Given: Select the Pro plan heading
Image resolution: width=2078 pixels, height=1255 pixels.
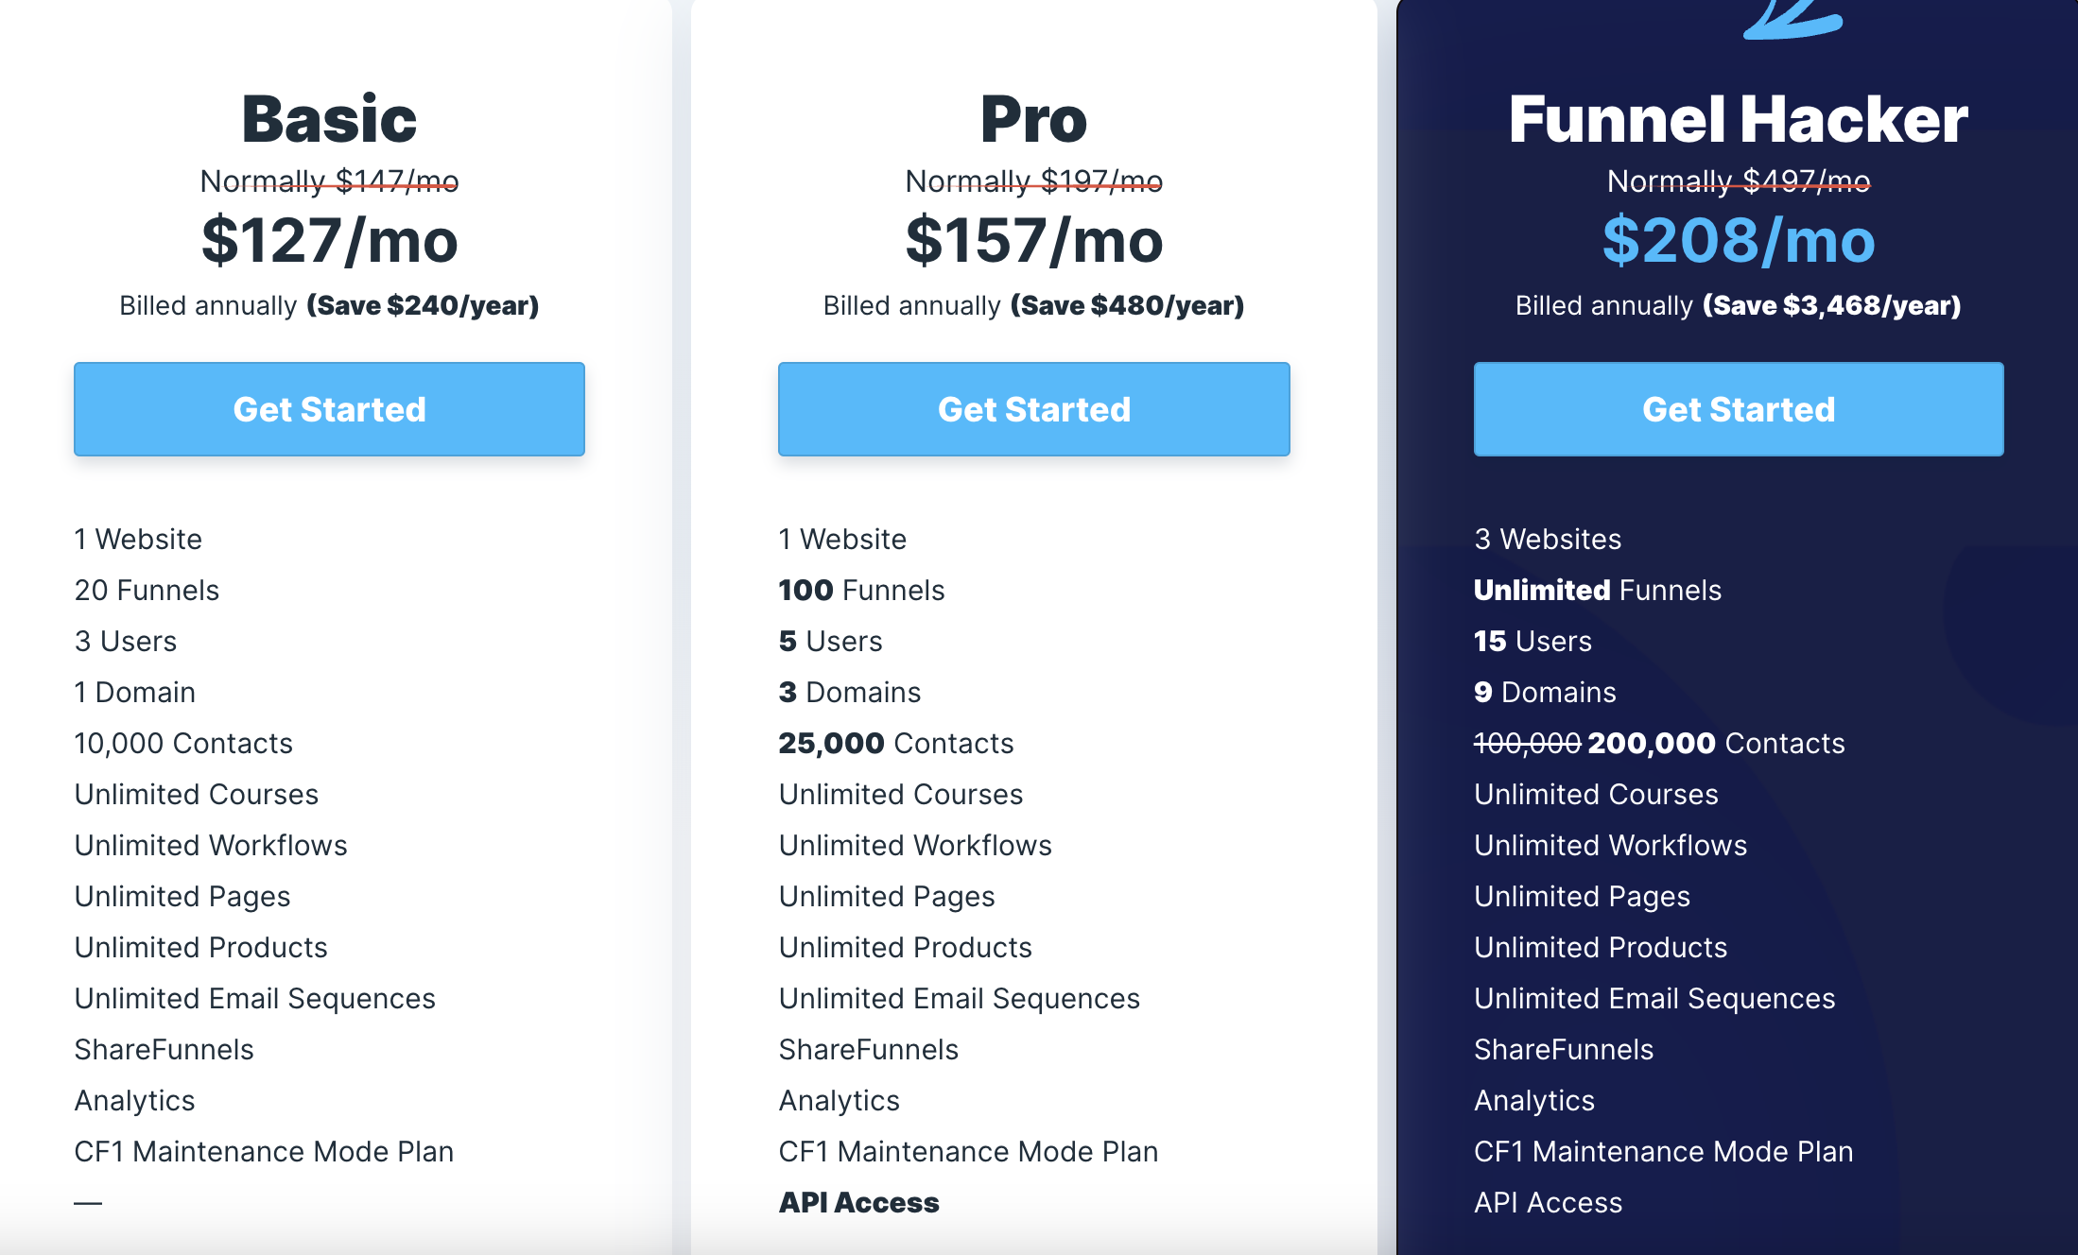Looking at the screenshot, I should point(1032,116).
